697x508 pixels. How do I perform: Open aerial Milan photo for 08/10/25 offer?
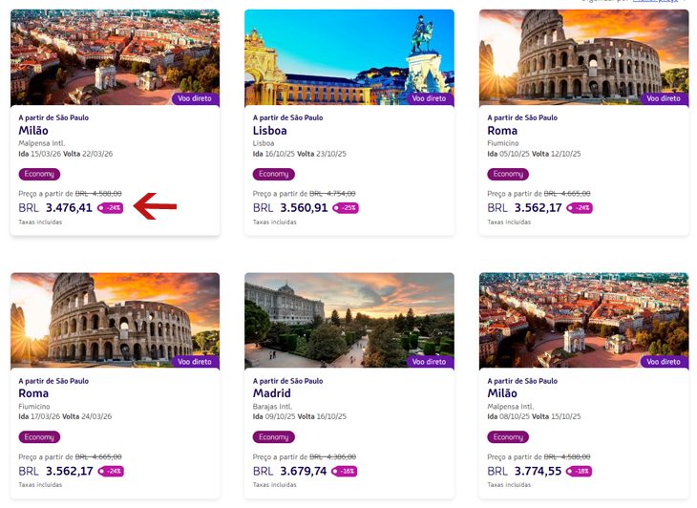[x=583, y=321]
